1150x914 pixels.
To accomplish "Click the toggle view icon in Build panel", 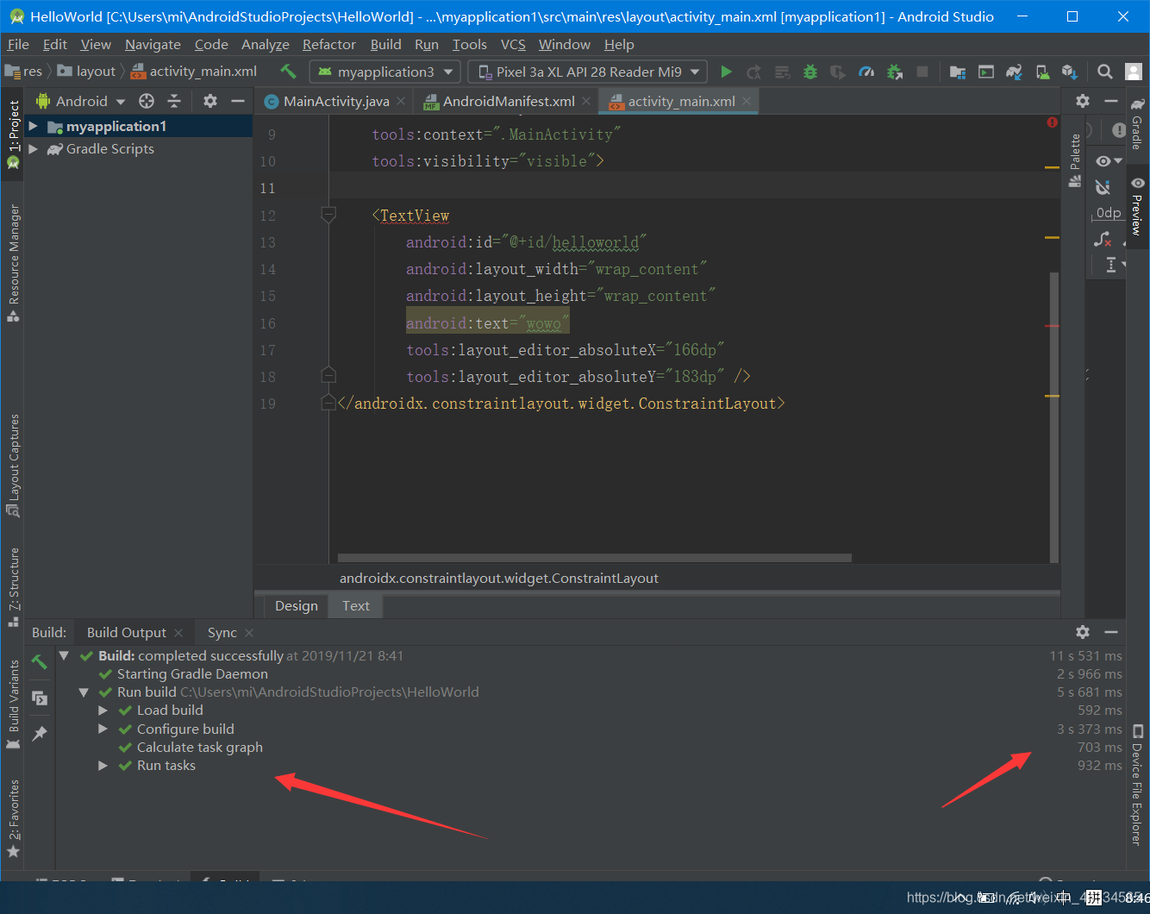I will pyautogui.click(x=40, y=698).
